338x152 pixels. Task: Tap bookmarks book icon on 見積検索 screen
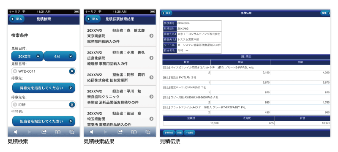57,132
